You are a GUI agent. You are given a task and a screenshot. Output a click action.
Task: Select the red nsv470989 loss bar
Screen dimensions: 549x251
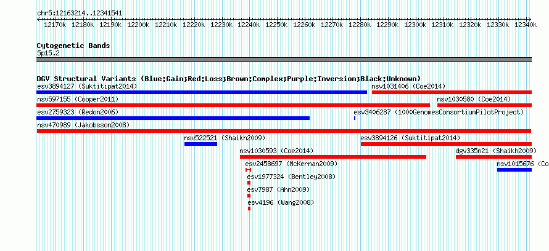click(x=284, y=131)
